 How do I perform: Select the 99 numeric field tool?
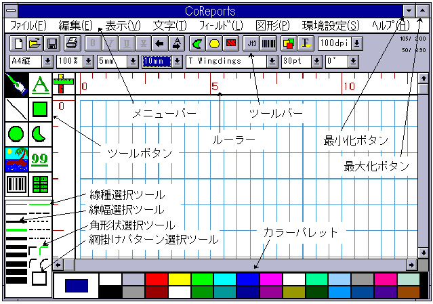[x=40, y=160]
